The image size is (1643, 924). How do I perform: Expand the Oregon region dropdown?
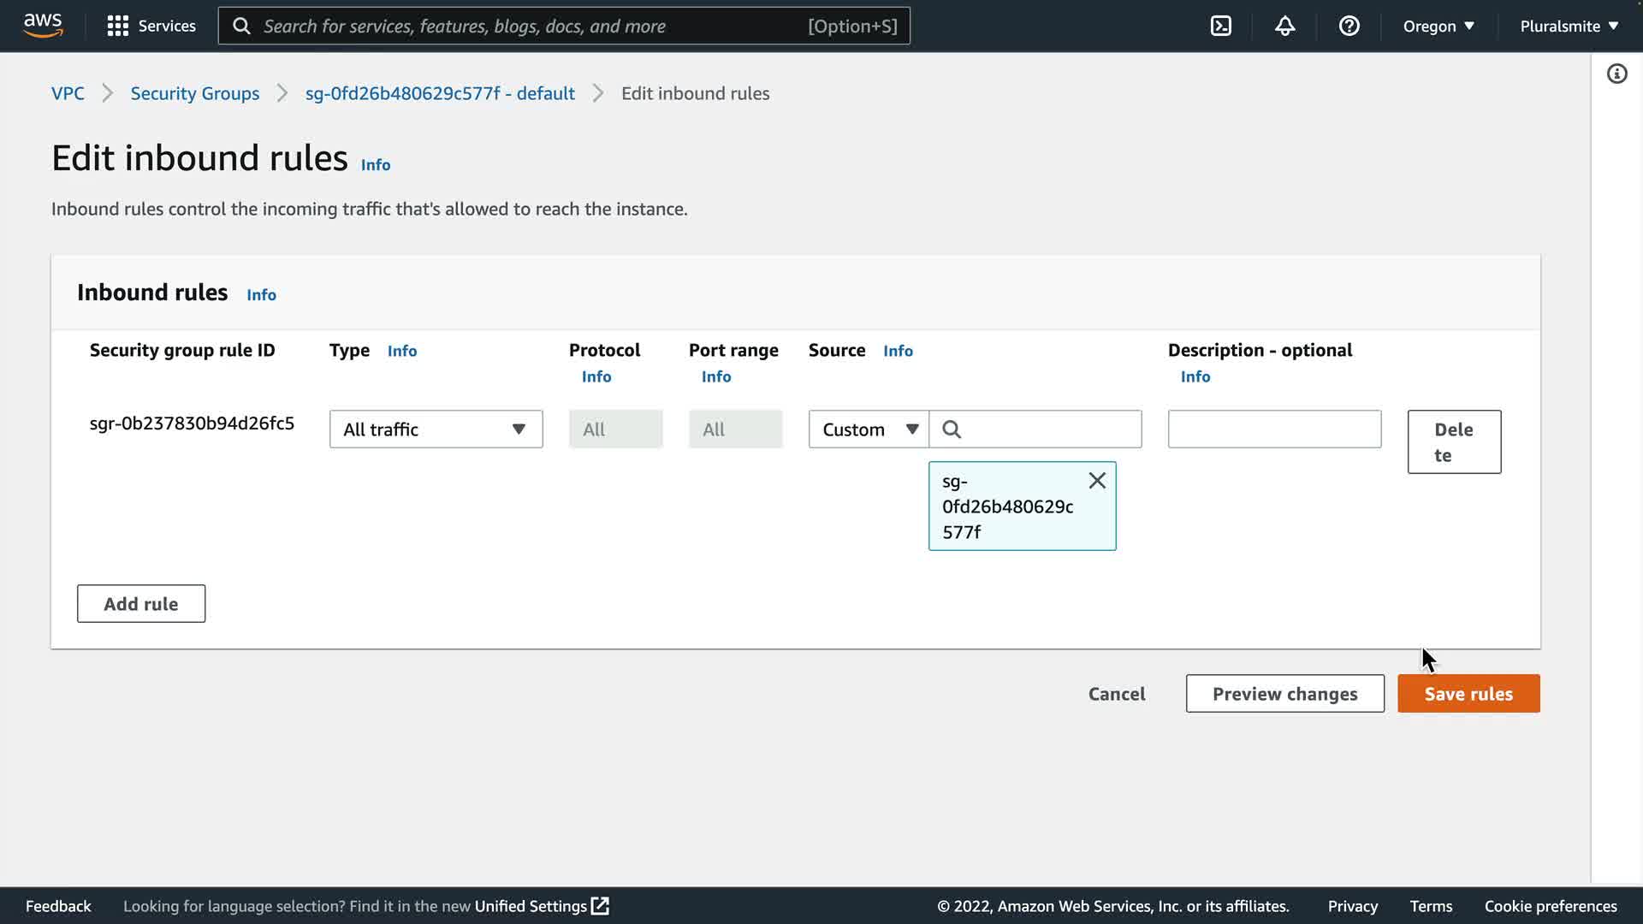point(1438,26)
